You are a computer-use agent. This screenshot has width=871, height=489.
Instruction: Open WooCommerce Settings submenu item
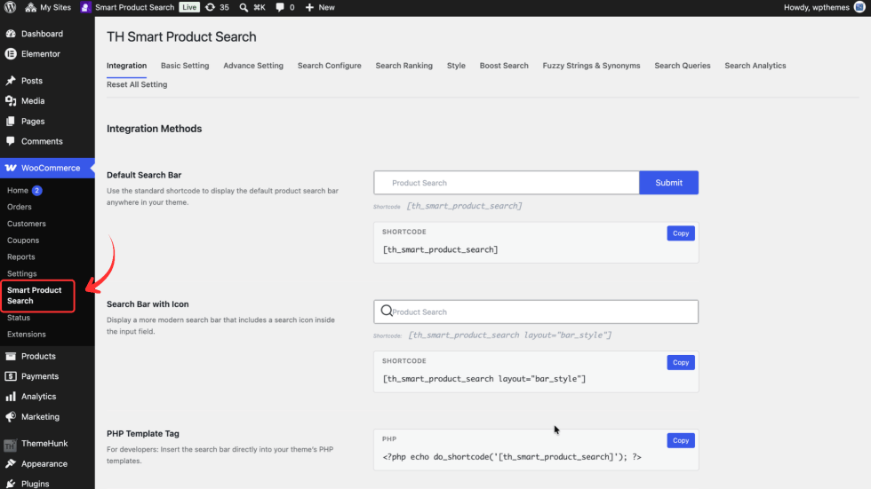(21, 273)
